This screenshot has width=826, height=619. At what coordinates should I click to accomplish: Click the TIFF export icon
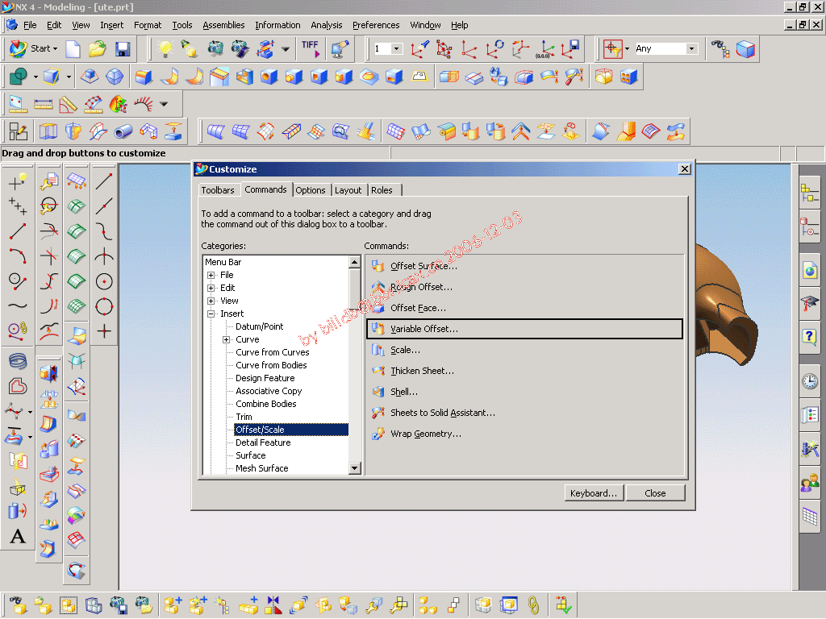[311, 48]
